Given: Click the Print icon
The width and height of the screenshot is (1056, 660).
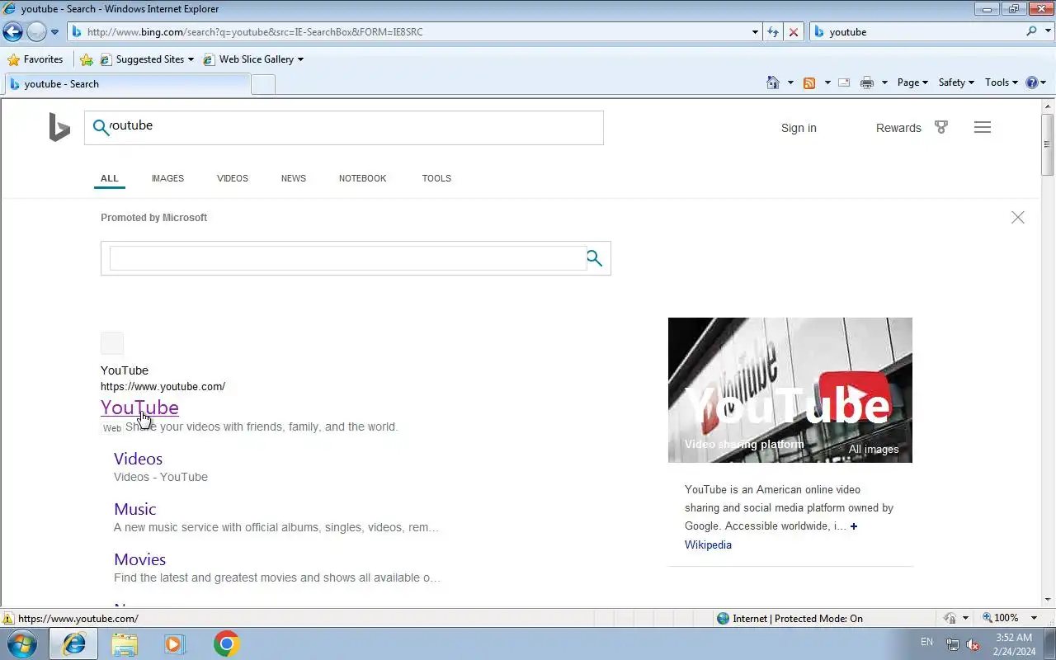Looking at the screenshot, I should coord(866,82).
